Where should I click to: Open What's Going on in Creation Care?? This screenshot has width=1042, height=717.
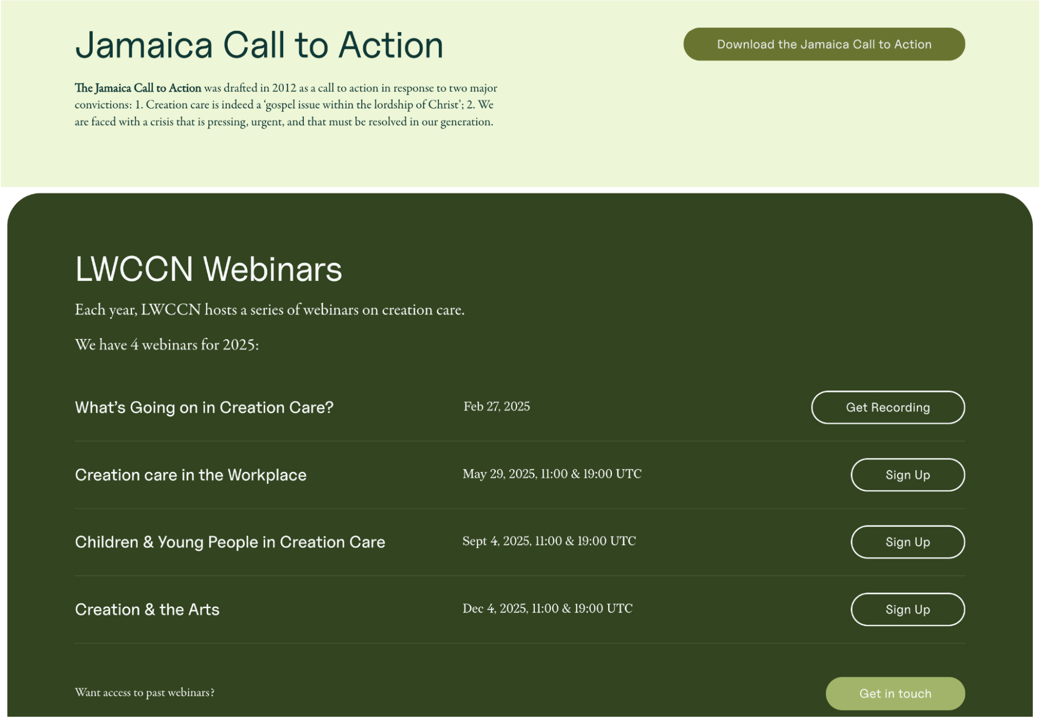204,407
